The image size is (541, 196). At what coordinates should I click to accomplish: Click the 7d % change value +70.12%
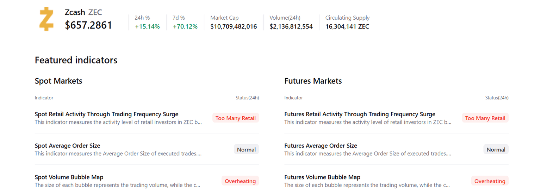point(185,26)
